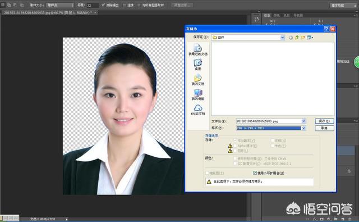Screen dimensions: 359x222
Task: Click the back navigation icon in dialog
Action: [291, 38]
